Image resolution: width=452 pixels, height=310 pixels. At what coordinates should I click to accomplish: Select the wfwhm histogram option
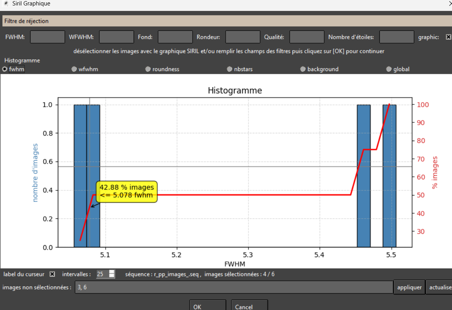coord(74,69)
